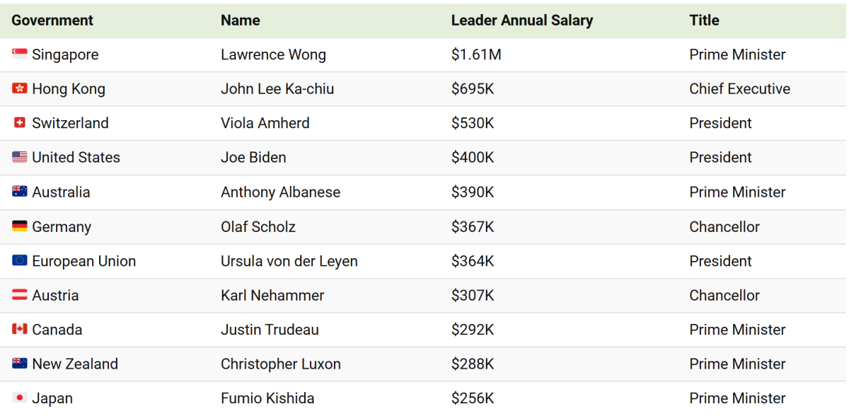Select the Chief Executive title cell
849x416 pixels.
pos(740,89)
